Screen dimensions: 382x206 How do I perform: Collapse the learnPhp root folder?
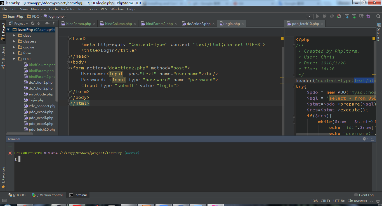click(8, 29)
